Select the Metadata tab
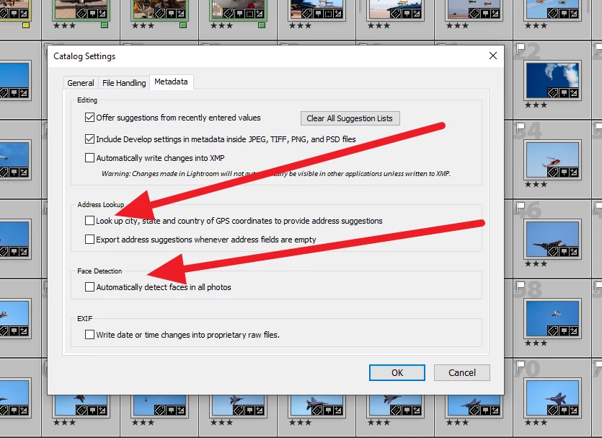This screenshot has height=438, width=602. 172,82
